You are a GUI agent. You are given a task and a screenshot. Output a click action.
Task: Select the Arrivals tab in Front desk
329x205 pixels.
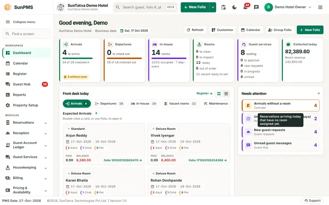point(77,103)
